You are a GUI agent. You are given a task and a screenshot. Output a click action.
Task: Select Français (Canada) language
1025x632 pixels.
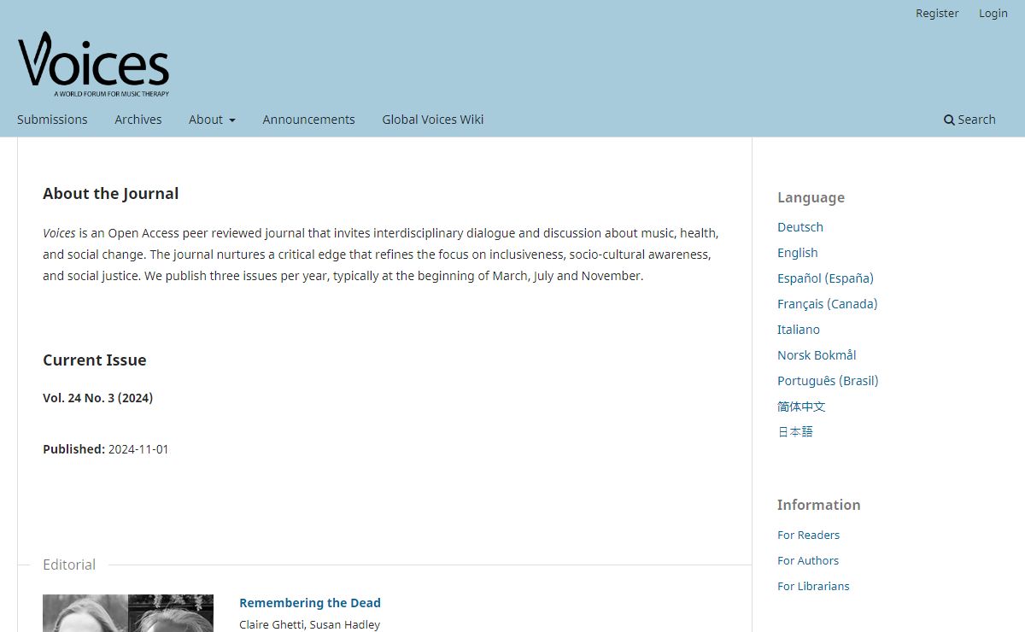click(x=828, y=304)
